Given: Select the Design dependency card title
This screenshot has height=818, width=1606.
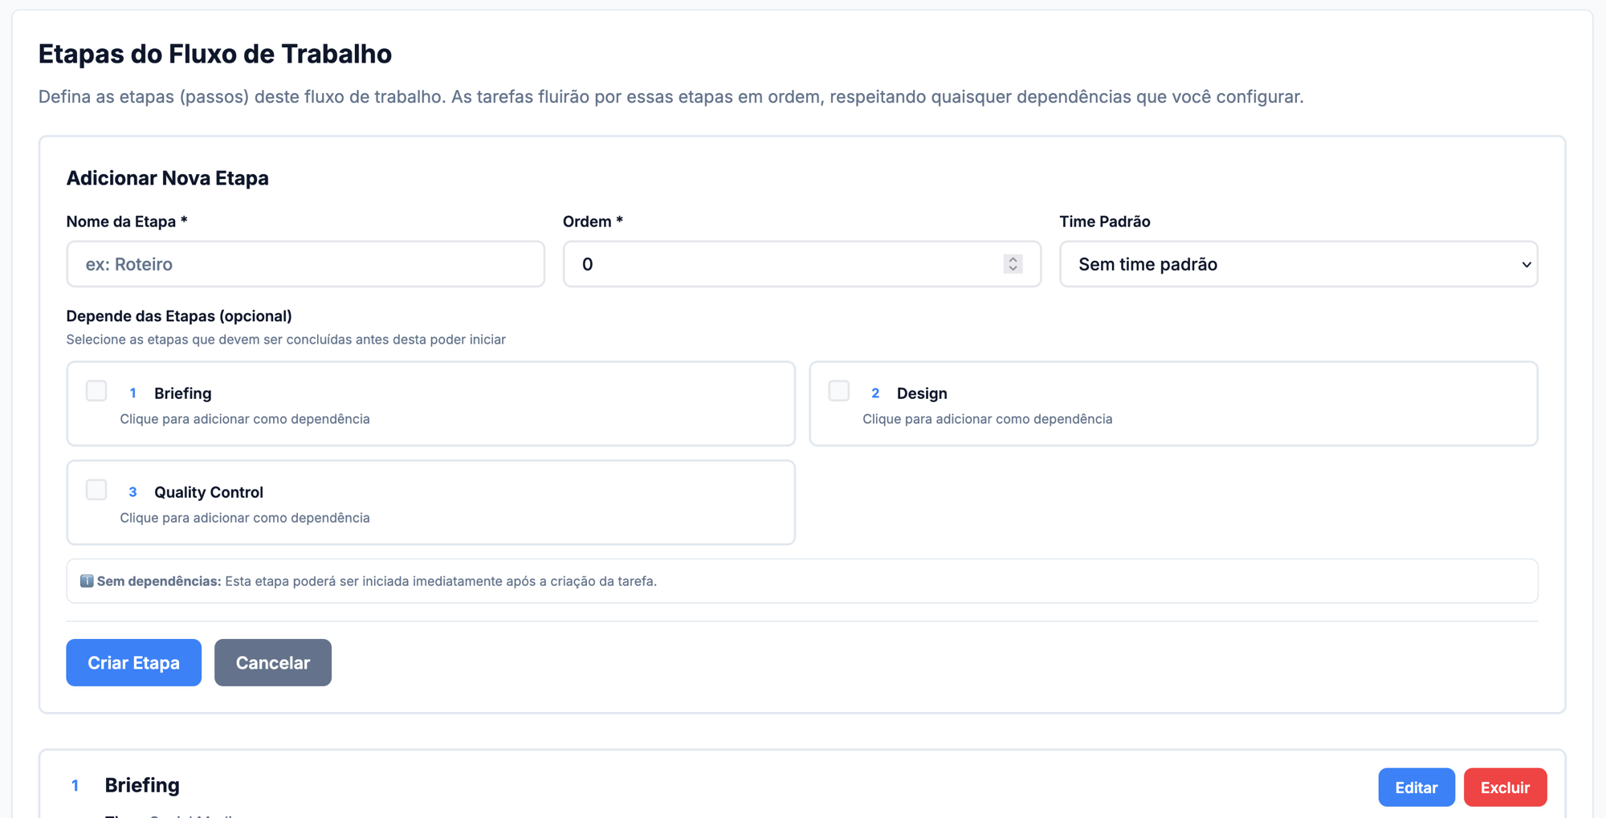Looking at the screenshot, I should click(x=922, y=393).
